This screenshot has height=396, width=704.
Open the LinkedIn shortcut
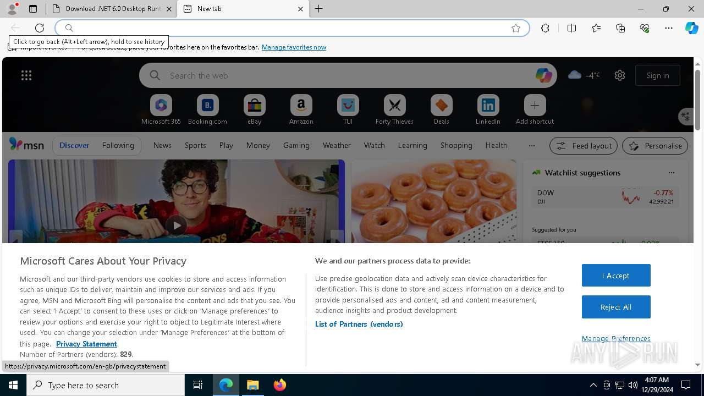pos(488,110)
